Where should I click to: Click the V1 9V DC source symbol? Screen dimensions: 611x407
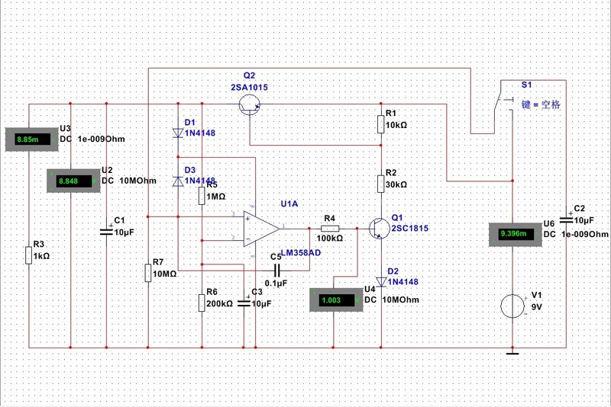pos(511,306)
